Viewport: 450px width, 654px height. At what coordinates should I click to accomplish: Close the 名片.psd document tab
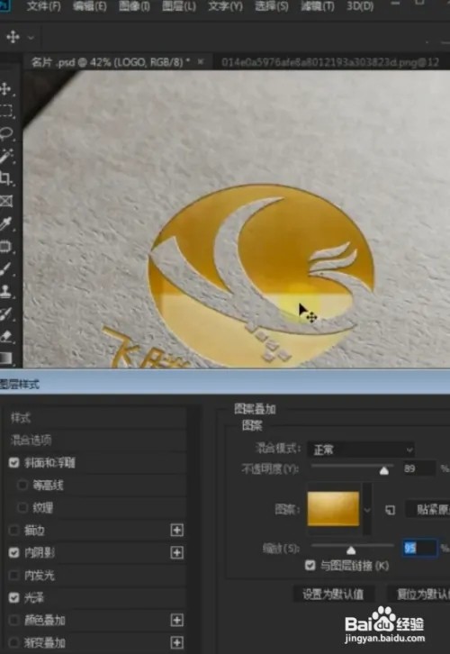201,62
